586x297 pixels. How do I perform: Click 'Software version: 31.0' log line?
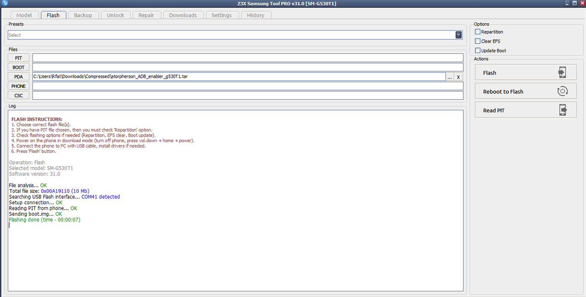(35, 174)
